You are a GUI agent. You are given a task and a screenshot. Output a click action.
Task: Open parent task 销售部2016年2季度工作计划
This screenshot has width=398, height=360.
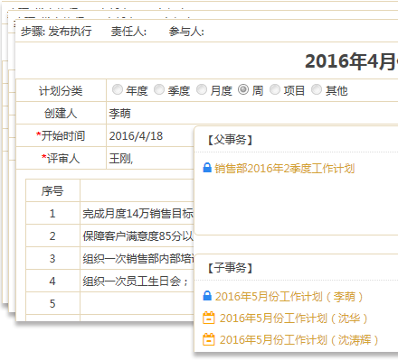(285, 169)
